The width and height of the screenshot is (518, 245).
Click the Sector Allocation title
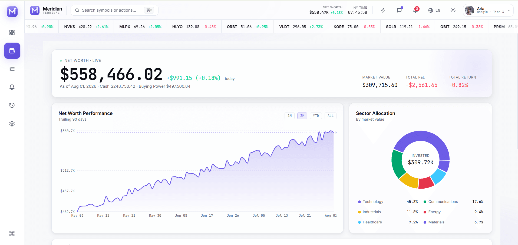pyautogui.click(x=375, y=113)
